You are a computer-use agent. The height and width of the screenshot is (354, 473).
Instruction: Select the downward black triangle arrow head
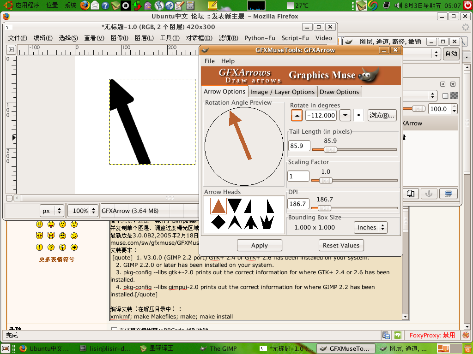pos(234,206)
